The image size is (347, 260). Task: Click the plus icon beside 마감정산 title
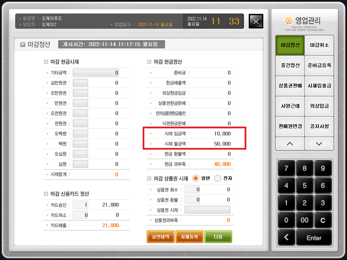(x=23, y=44)
